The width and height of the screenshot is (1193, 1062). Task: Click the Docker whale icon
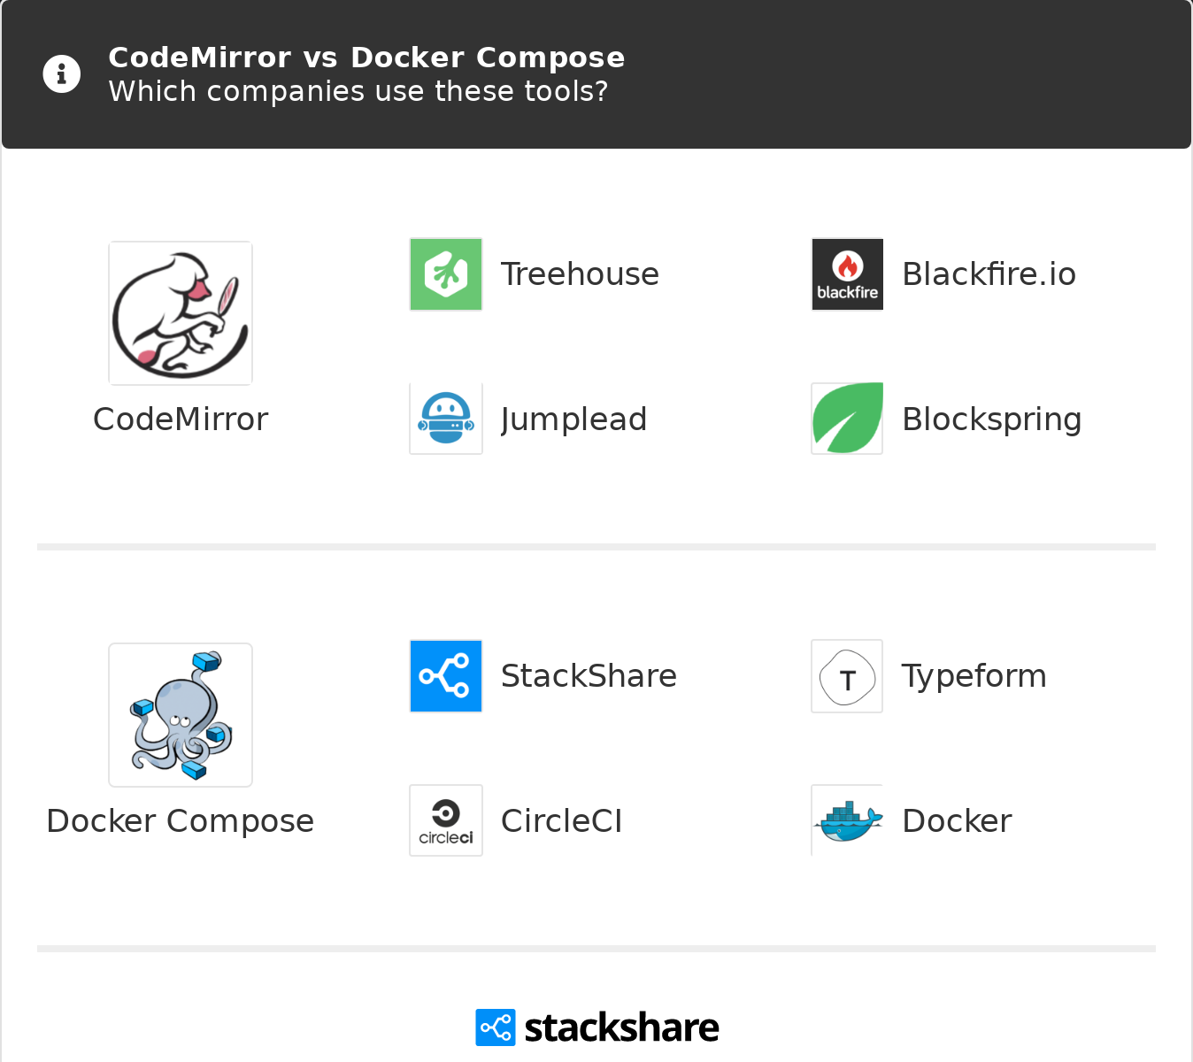(x=847, y=820)
